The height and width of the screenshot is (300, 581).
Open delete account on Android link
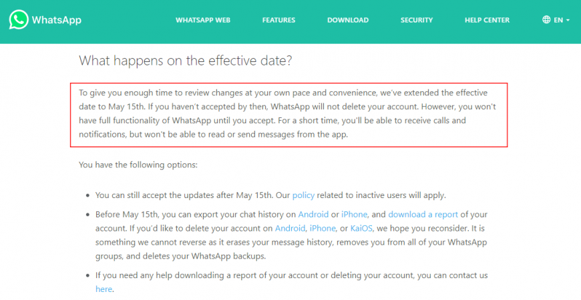coord(290,229)
